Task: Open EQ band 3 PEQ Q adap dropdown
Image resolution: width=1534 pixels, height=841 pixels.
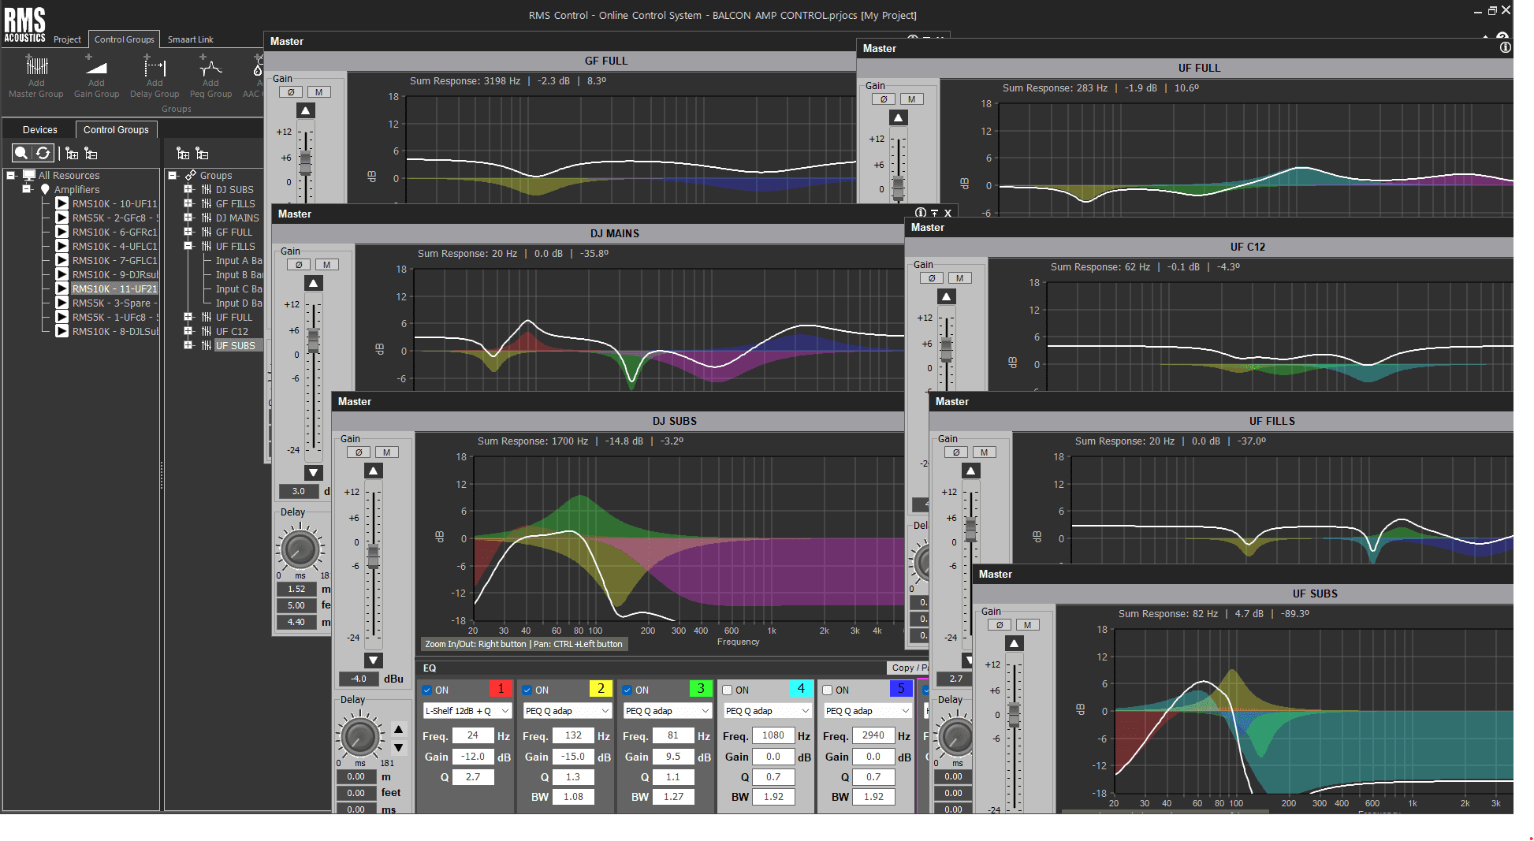Action: click(x=668, y=711)
